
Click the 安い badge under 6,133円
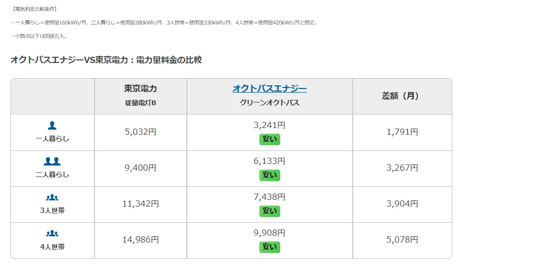coord(270,175)
